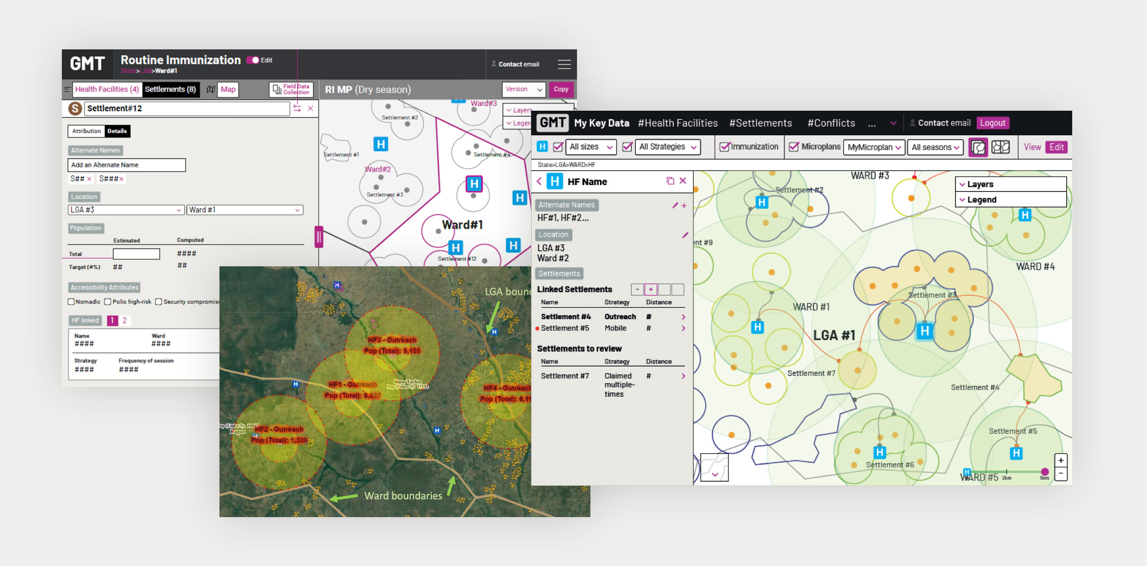Check the Nomadic checkbox

point(71,302)
